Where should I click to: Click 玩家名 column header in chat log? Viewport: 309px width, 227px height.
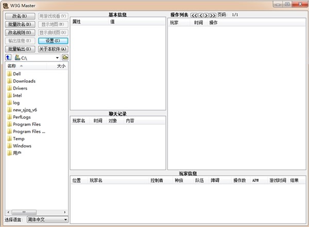79,121
